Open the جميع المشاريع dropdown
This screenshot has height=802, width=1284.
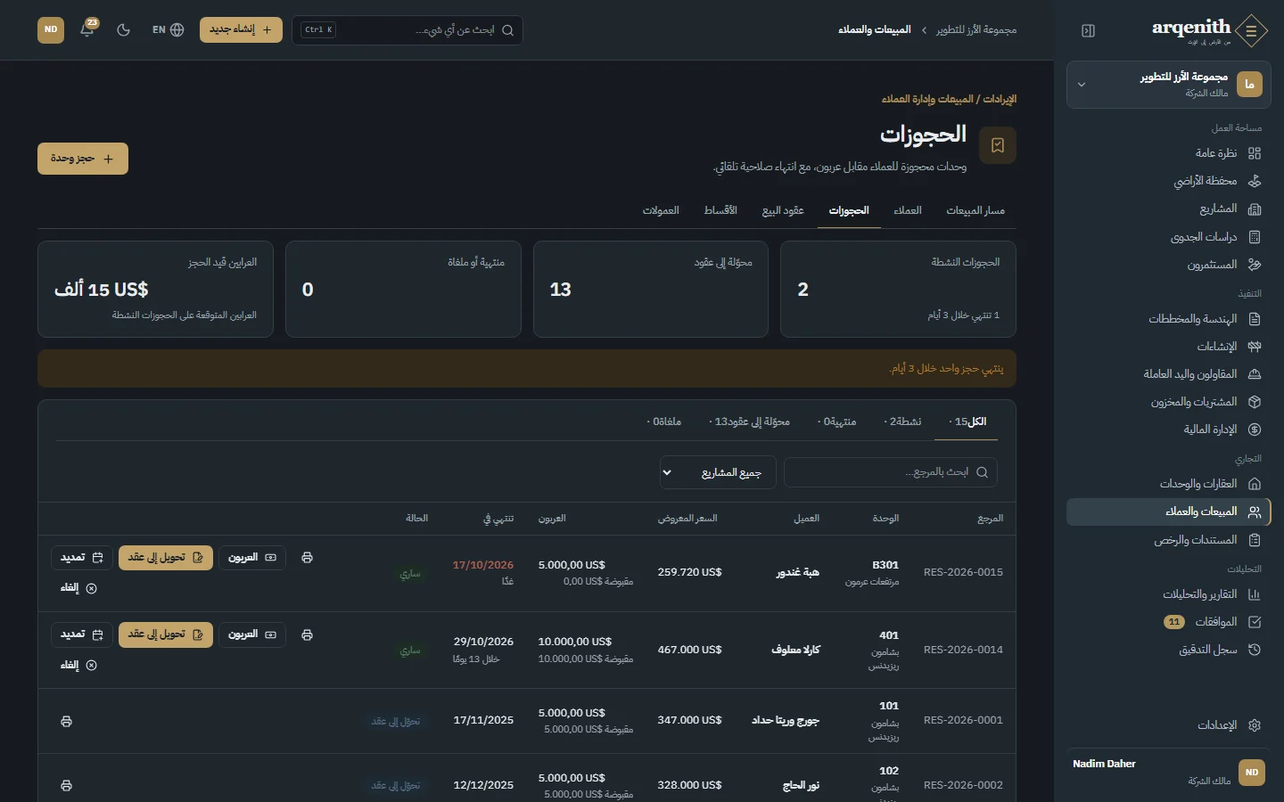[x=718, y=472]
